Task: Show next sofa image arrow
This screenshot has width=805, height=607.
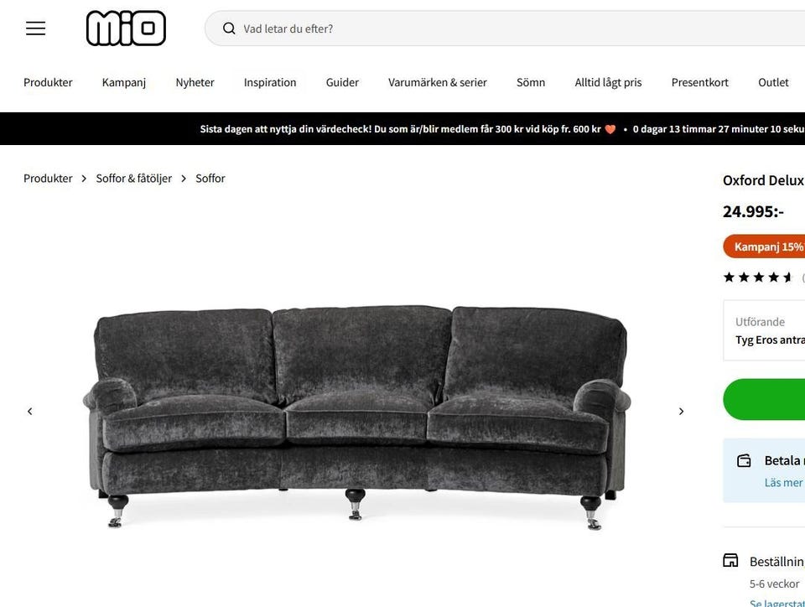Action: point(681,412)
